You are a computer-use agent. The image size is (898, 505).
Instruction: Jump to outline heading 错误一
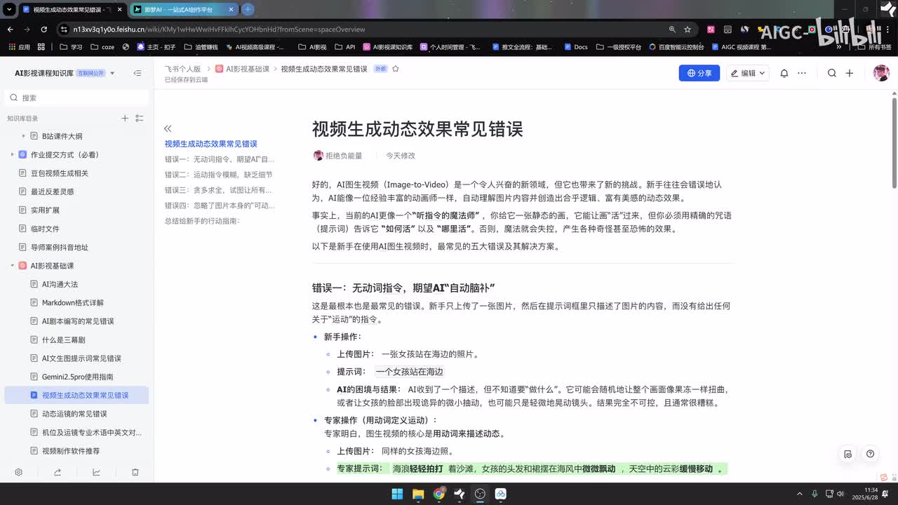tap(220, 159)
